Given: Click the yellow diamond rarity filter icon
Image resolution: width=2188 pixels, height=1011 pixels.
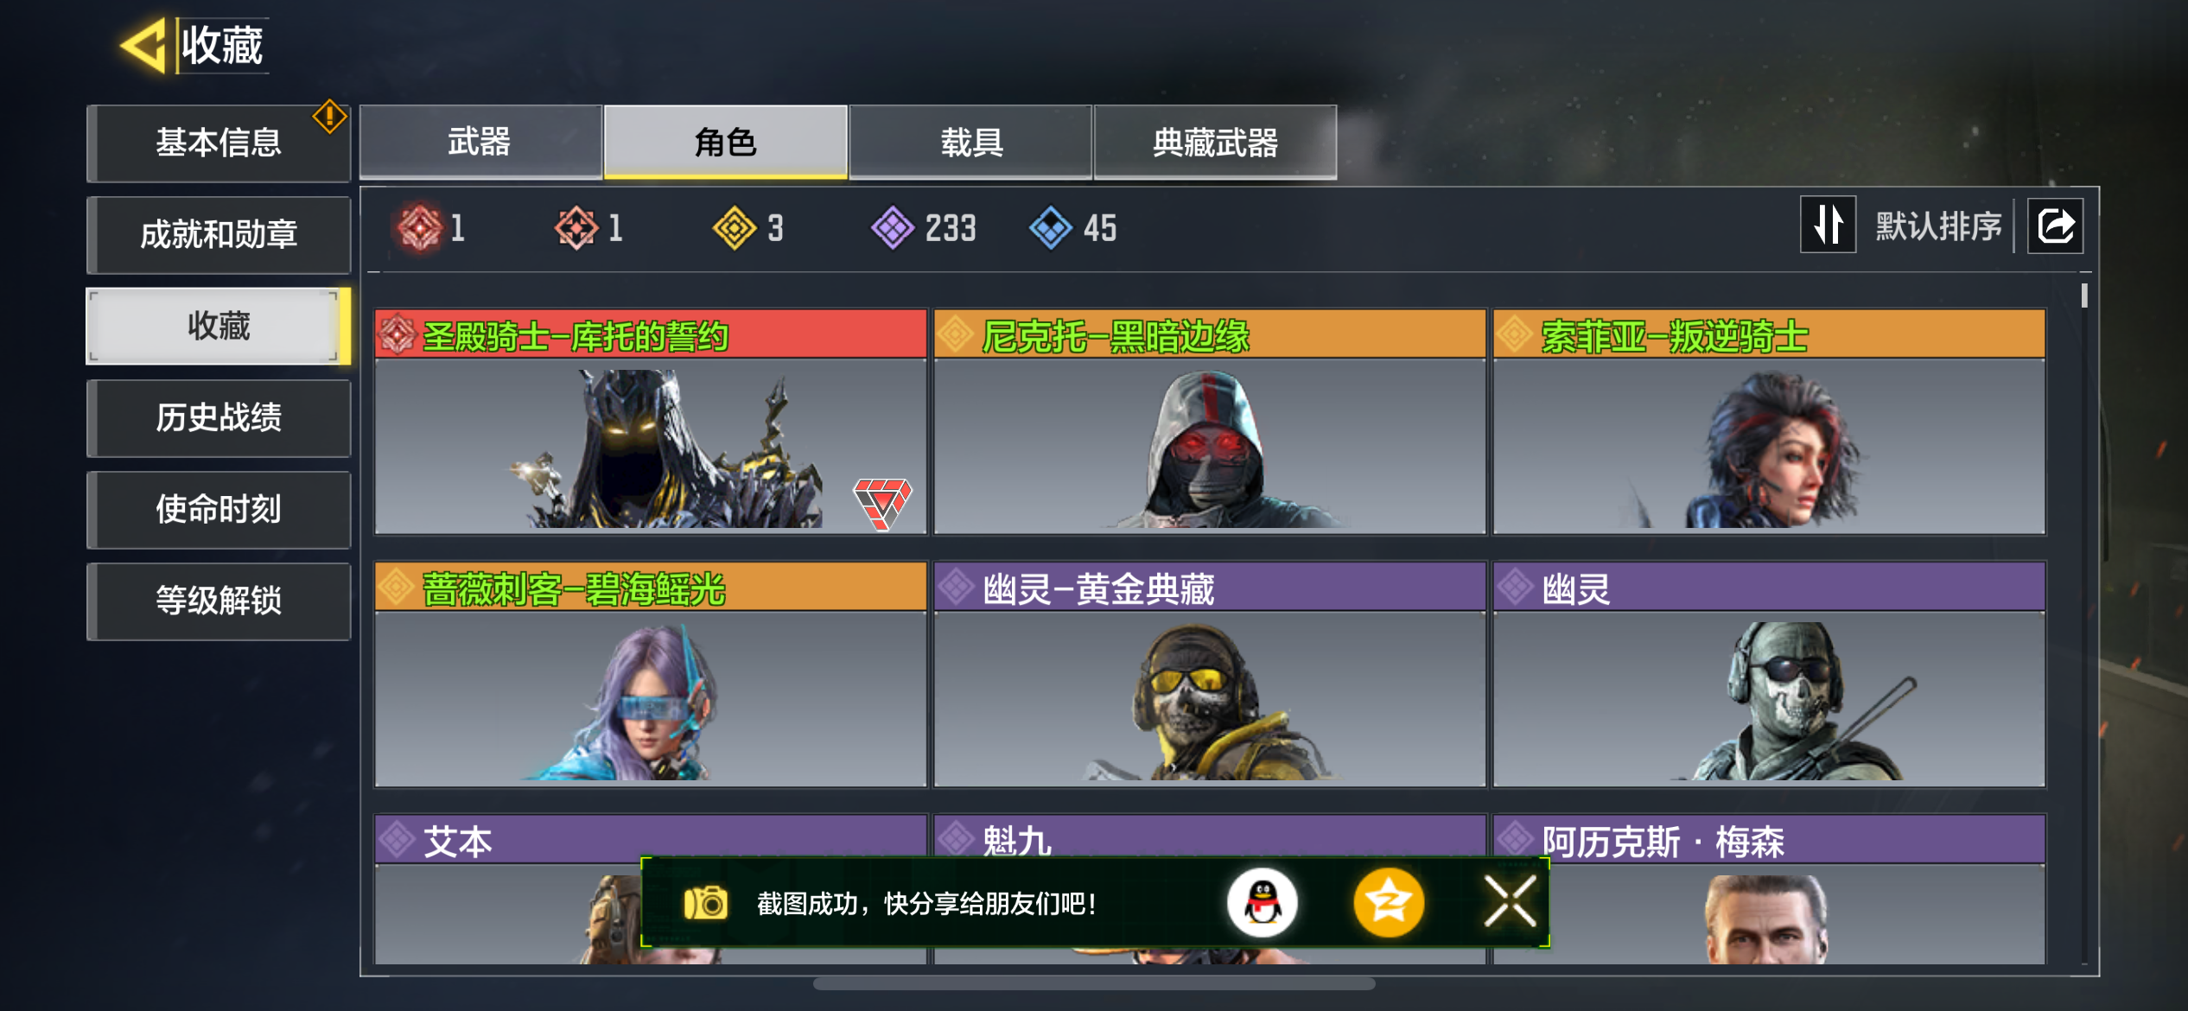Looking at the screenshot, I should click(735, 228).
